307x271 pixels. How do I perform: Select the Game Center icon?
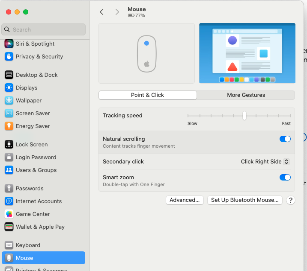9,214
